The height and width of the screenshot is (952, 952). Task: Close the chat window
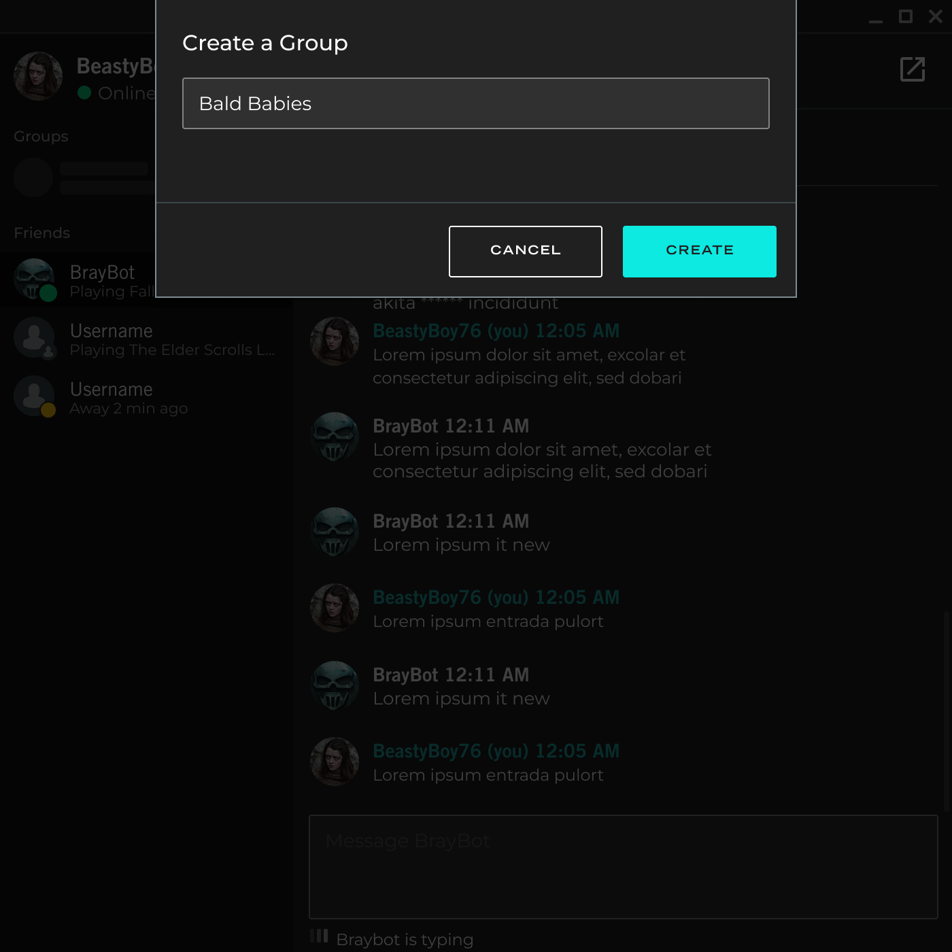click(936, 16)
